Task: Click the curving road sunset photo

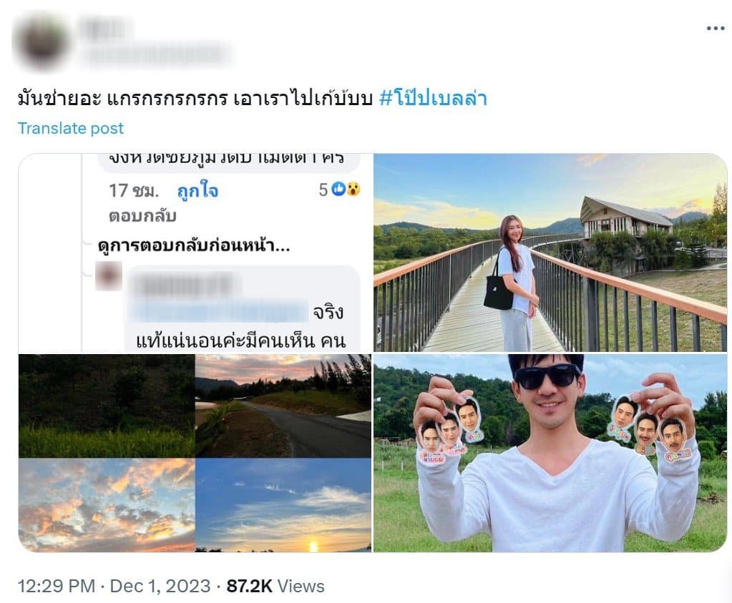Action: pos(283,406)
